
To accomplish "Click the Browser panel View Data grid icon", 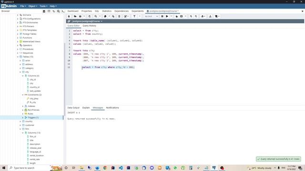I will click(49, 11).
